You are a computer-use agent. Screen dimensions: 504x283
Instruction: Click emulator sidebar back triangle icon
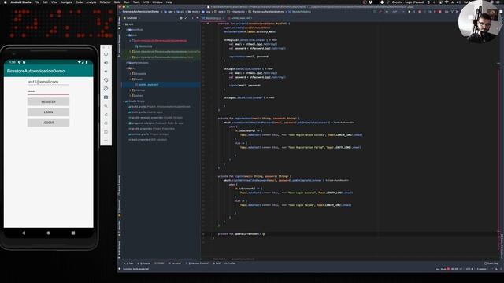106,115
